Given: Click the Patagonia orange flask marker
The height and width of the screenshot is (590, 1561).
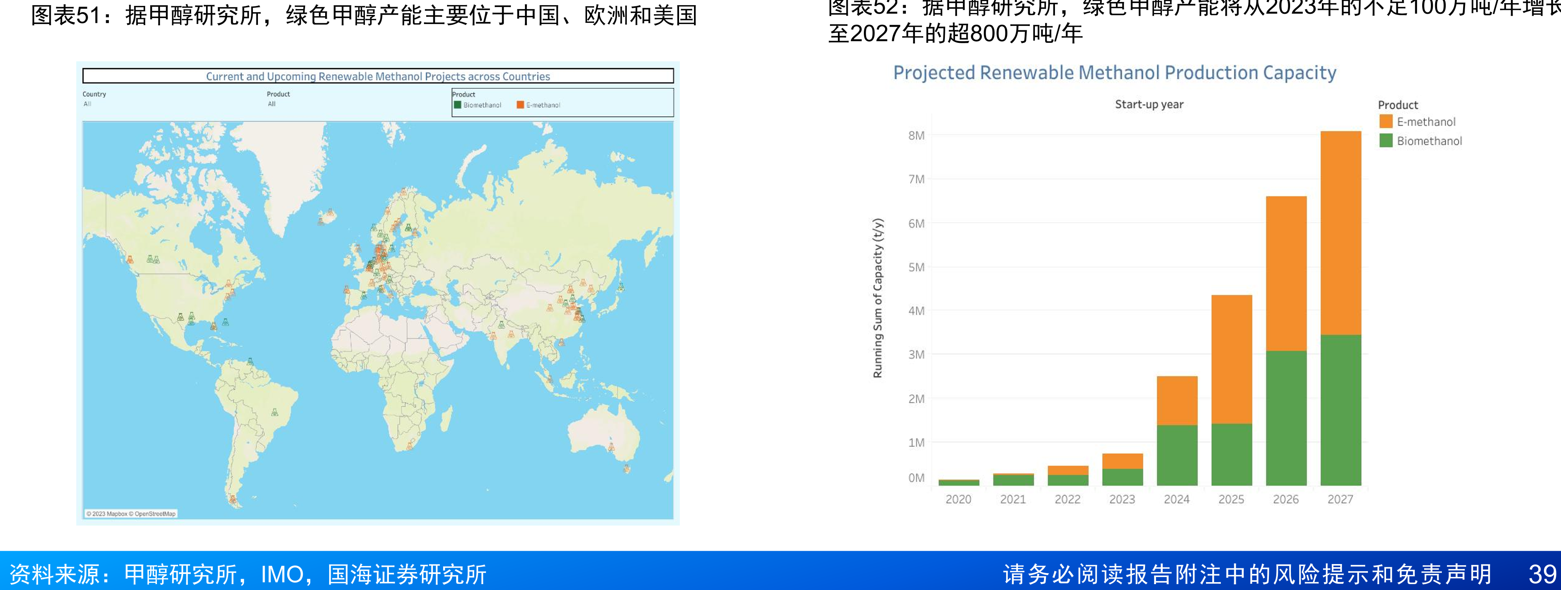Looking at the screenshot, I should point(233,499).
